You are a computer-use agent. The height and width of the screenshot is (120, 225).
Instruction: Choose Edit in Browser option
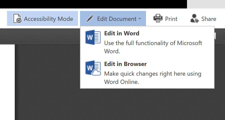click(x=147, y=73)
